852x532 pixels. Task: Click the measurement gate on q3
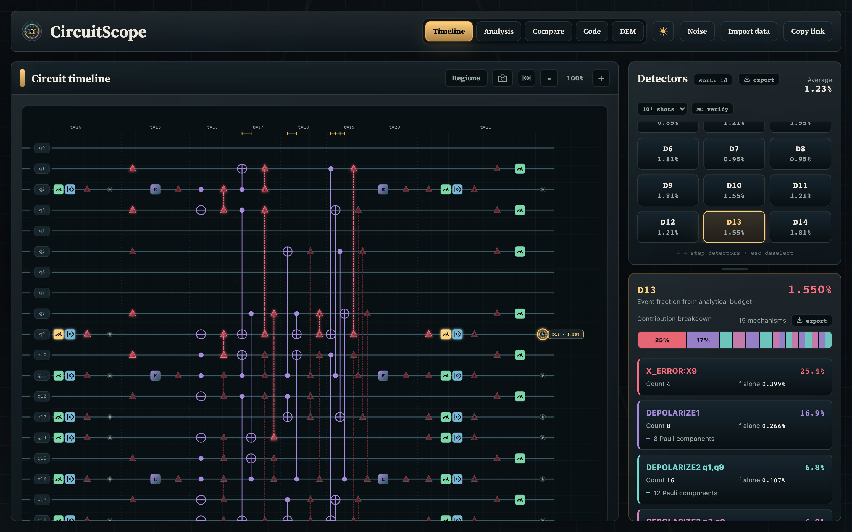[520, 210]
